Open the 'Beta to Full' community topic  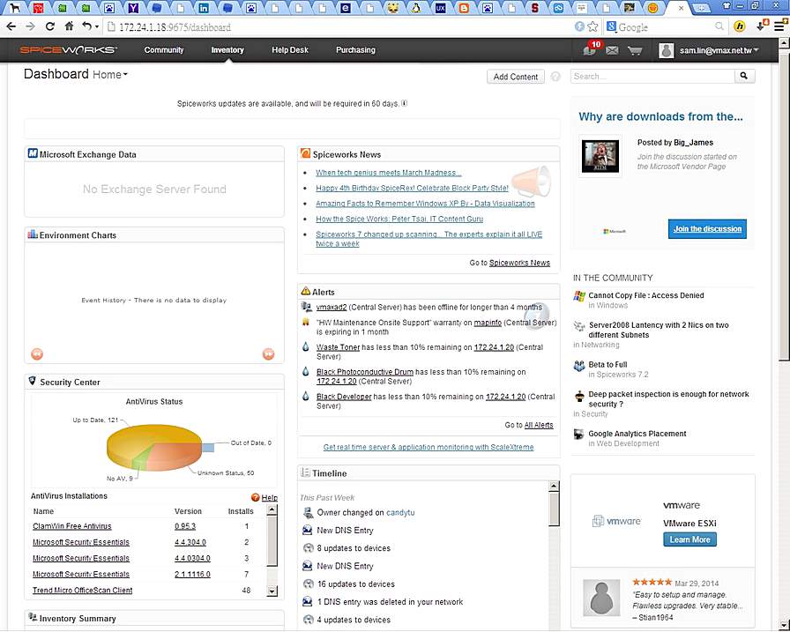pyautogui.click(x=607, y=365)
